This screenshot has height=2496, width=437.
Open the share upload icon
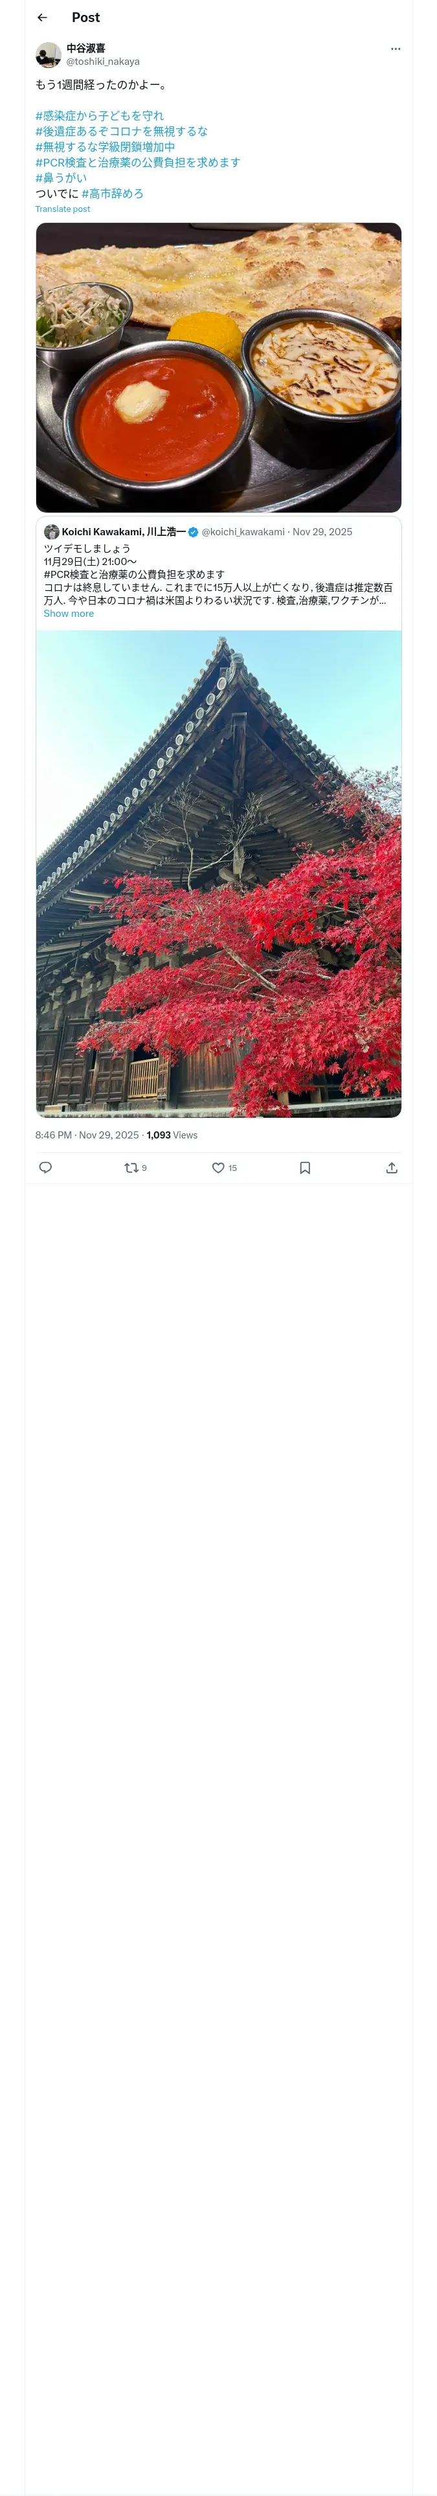[392, 1168]
